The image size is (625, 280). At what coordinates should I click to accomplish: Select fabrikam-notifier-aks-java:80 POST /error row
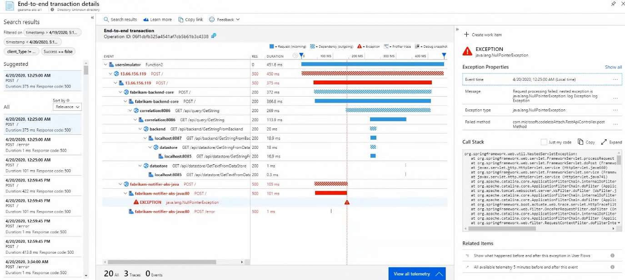(275, 211)
